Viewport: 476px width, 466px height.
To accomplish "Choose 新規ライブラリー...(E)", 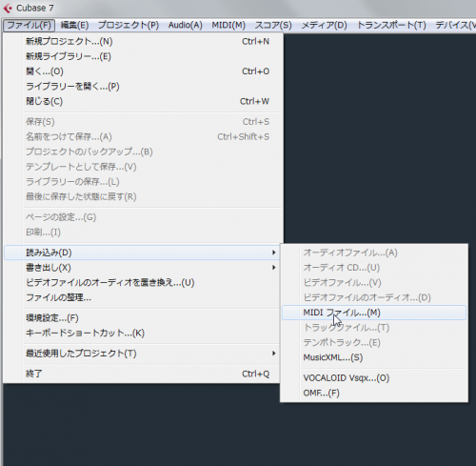I will click(x=143, y=56).
